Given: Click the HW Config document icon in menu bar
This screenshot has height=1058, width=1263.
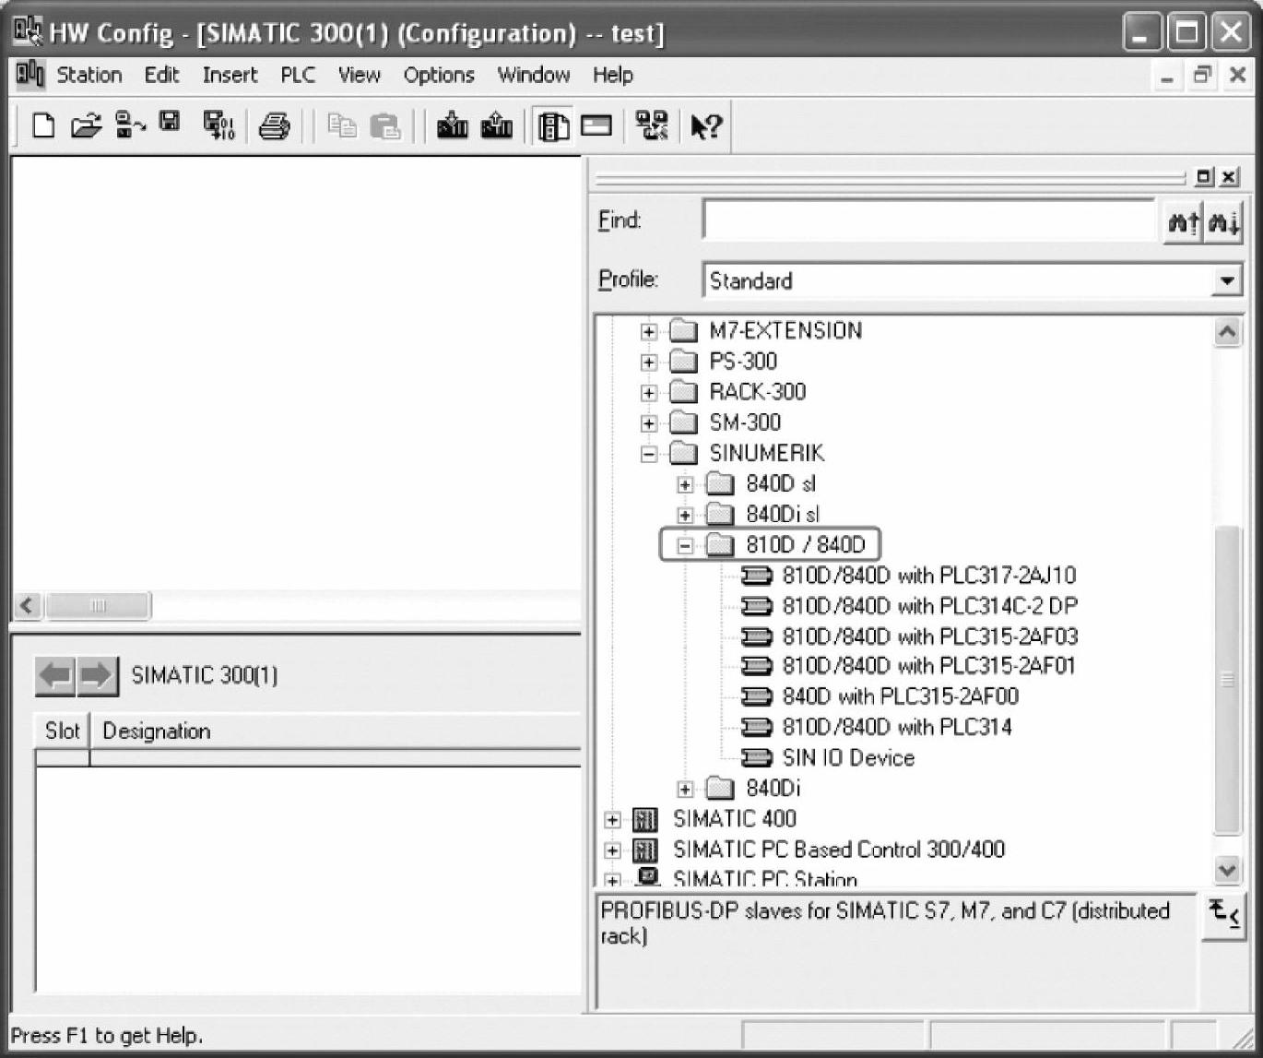Looking at the screenshot, I should [30, 74].
